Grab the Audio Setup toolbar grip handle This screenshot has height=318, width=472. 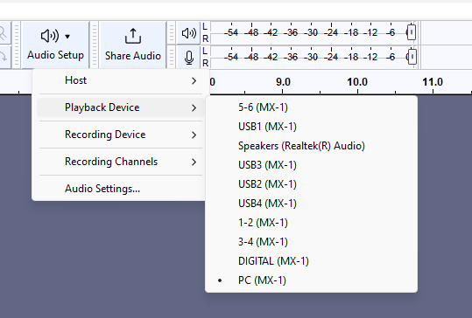point(17,45)
